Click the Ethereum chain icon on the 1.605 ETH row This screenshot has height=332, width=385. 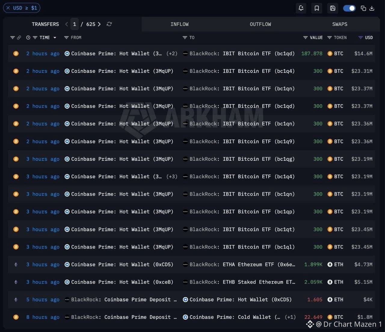click(16, 299)
